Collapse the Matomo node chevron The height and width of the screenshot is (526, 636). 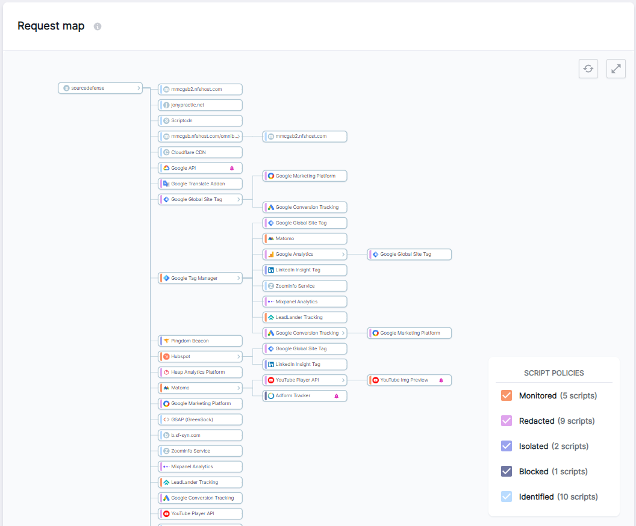tap(238, 388)
